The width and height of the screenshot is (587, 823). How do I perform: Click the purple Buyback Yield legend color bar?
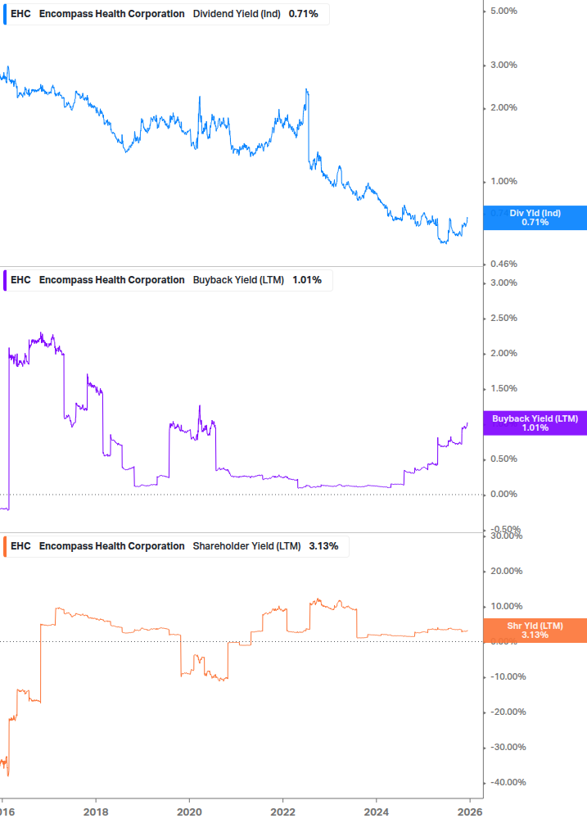5,280
